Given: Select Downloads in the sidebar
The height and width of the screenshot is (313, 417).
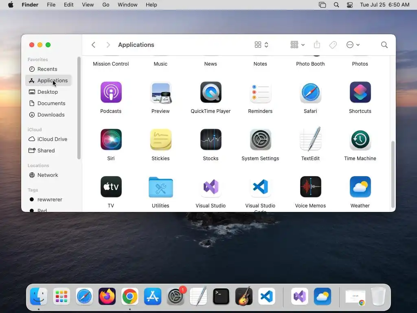Looking at the screenshot, I should (x=49, y=115).
